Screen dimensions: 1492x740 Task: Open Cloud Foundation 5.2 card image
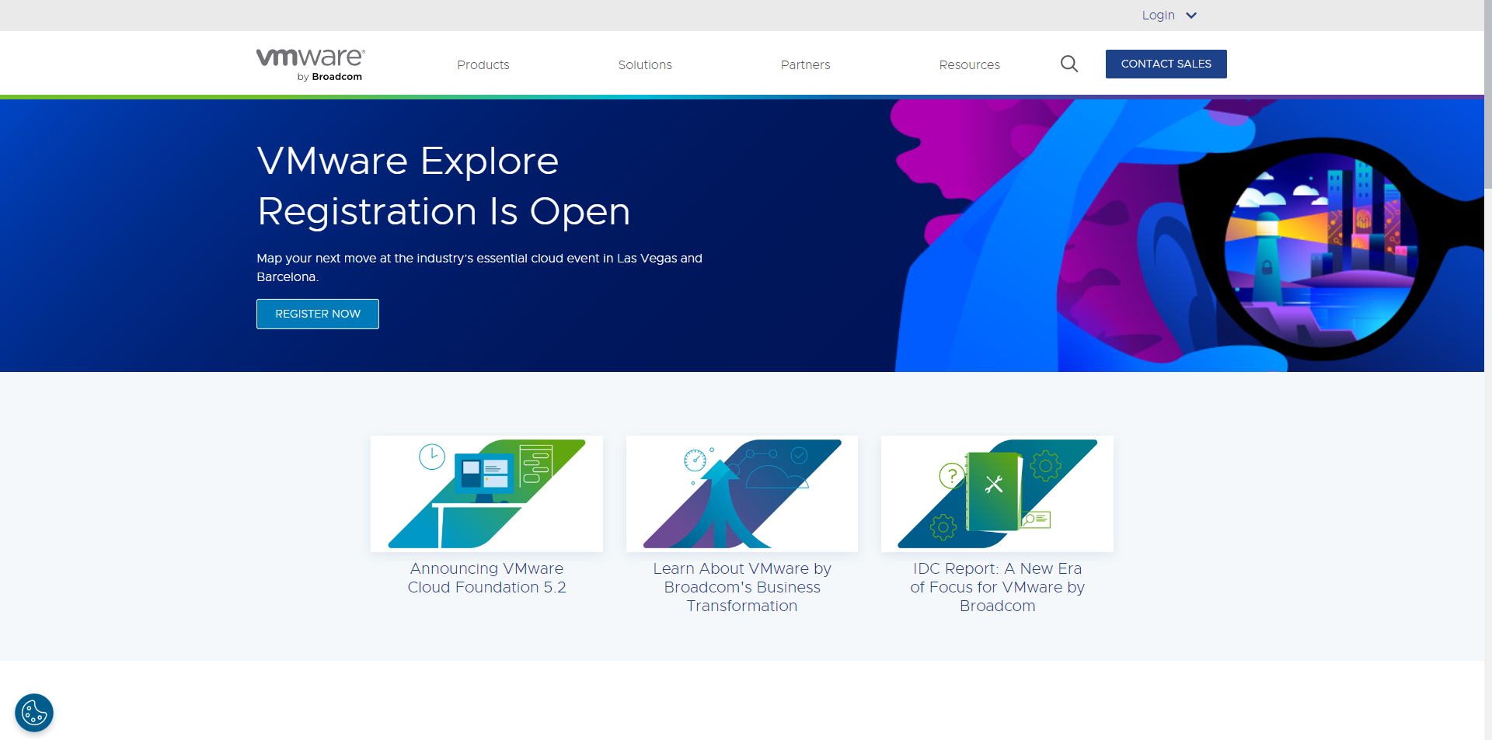coord(486,494)
